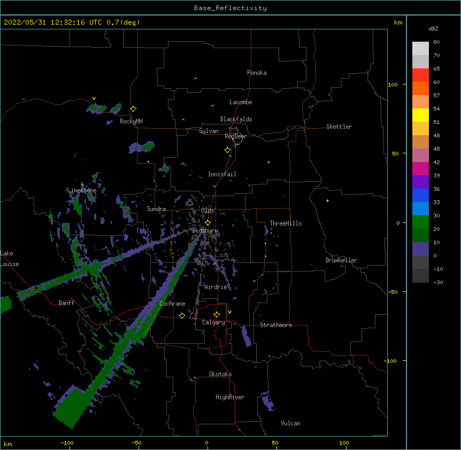Click the HighRiver label
Viewport: 461px width, 450px height.
(230, 397)
